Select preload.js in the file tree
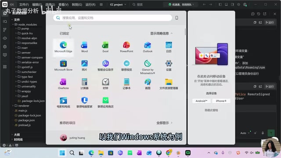This screenshot has height=158, width=281. pyautogui.click(x=25, y=125)
